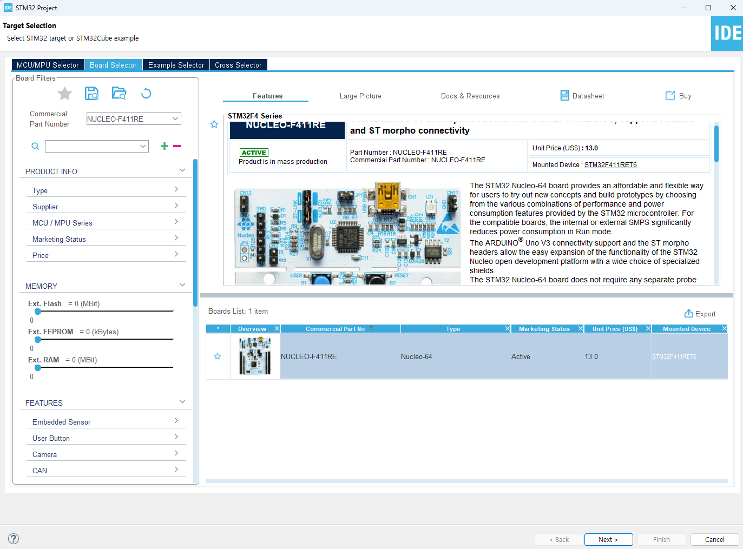Image resolution: width=743 pixels, height=549 pixels.
Task: Select the Features tab
Action: [267, 96]
